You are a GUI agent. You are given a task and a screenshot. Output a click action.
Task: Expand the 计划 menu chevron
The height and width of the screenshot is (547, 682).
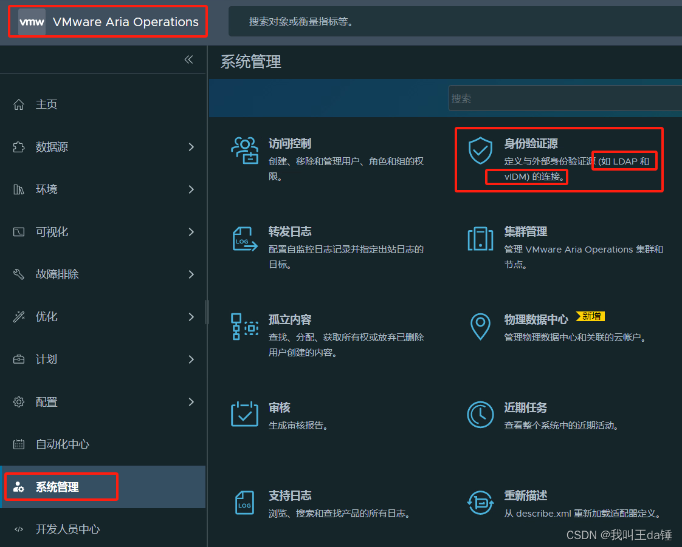pyautogui.click(x=191, y=359)
